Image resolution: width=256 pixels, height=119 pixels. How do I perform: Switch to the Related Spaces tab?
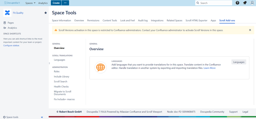174,20
